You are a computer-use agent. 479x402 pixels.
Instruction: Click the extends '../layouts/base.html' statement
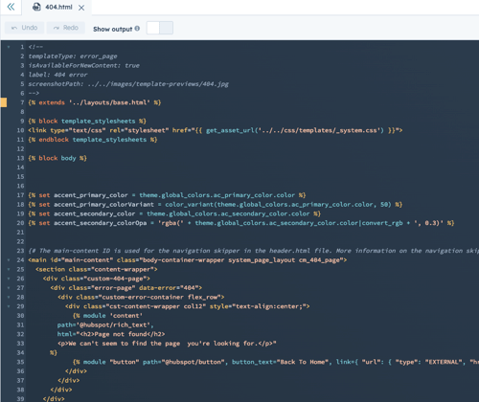(95, 102)
